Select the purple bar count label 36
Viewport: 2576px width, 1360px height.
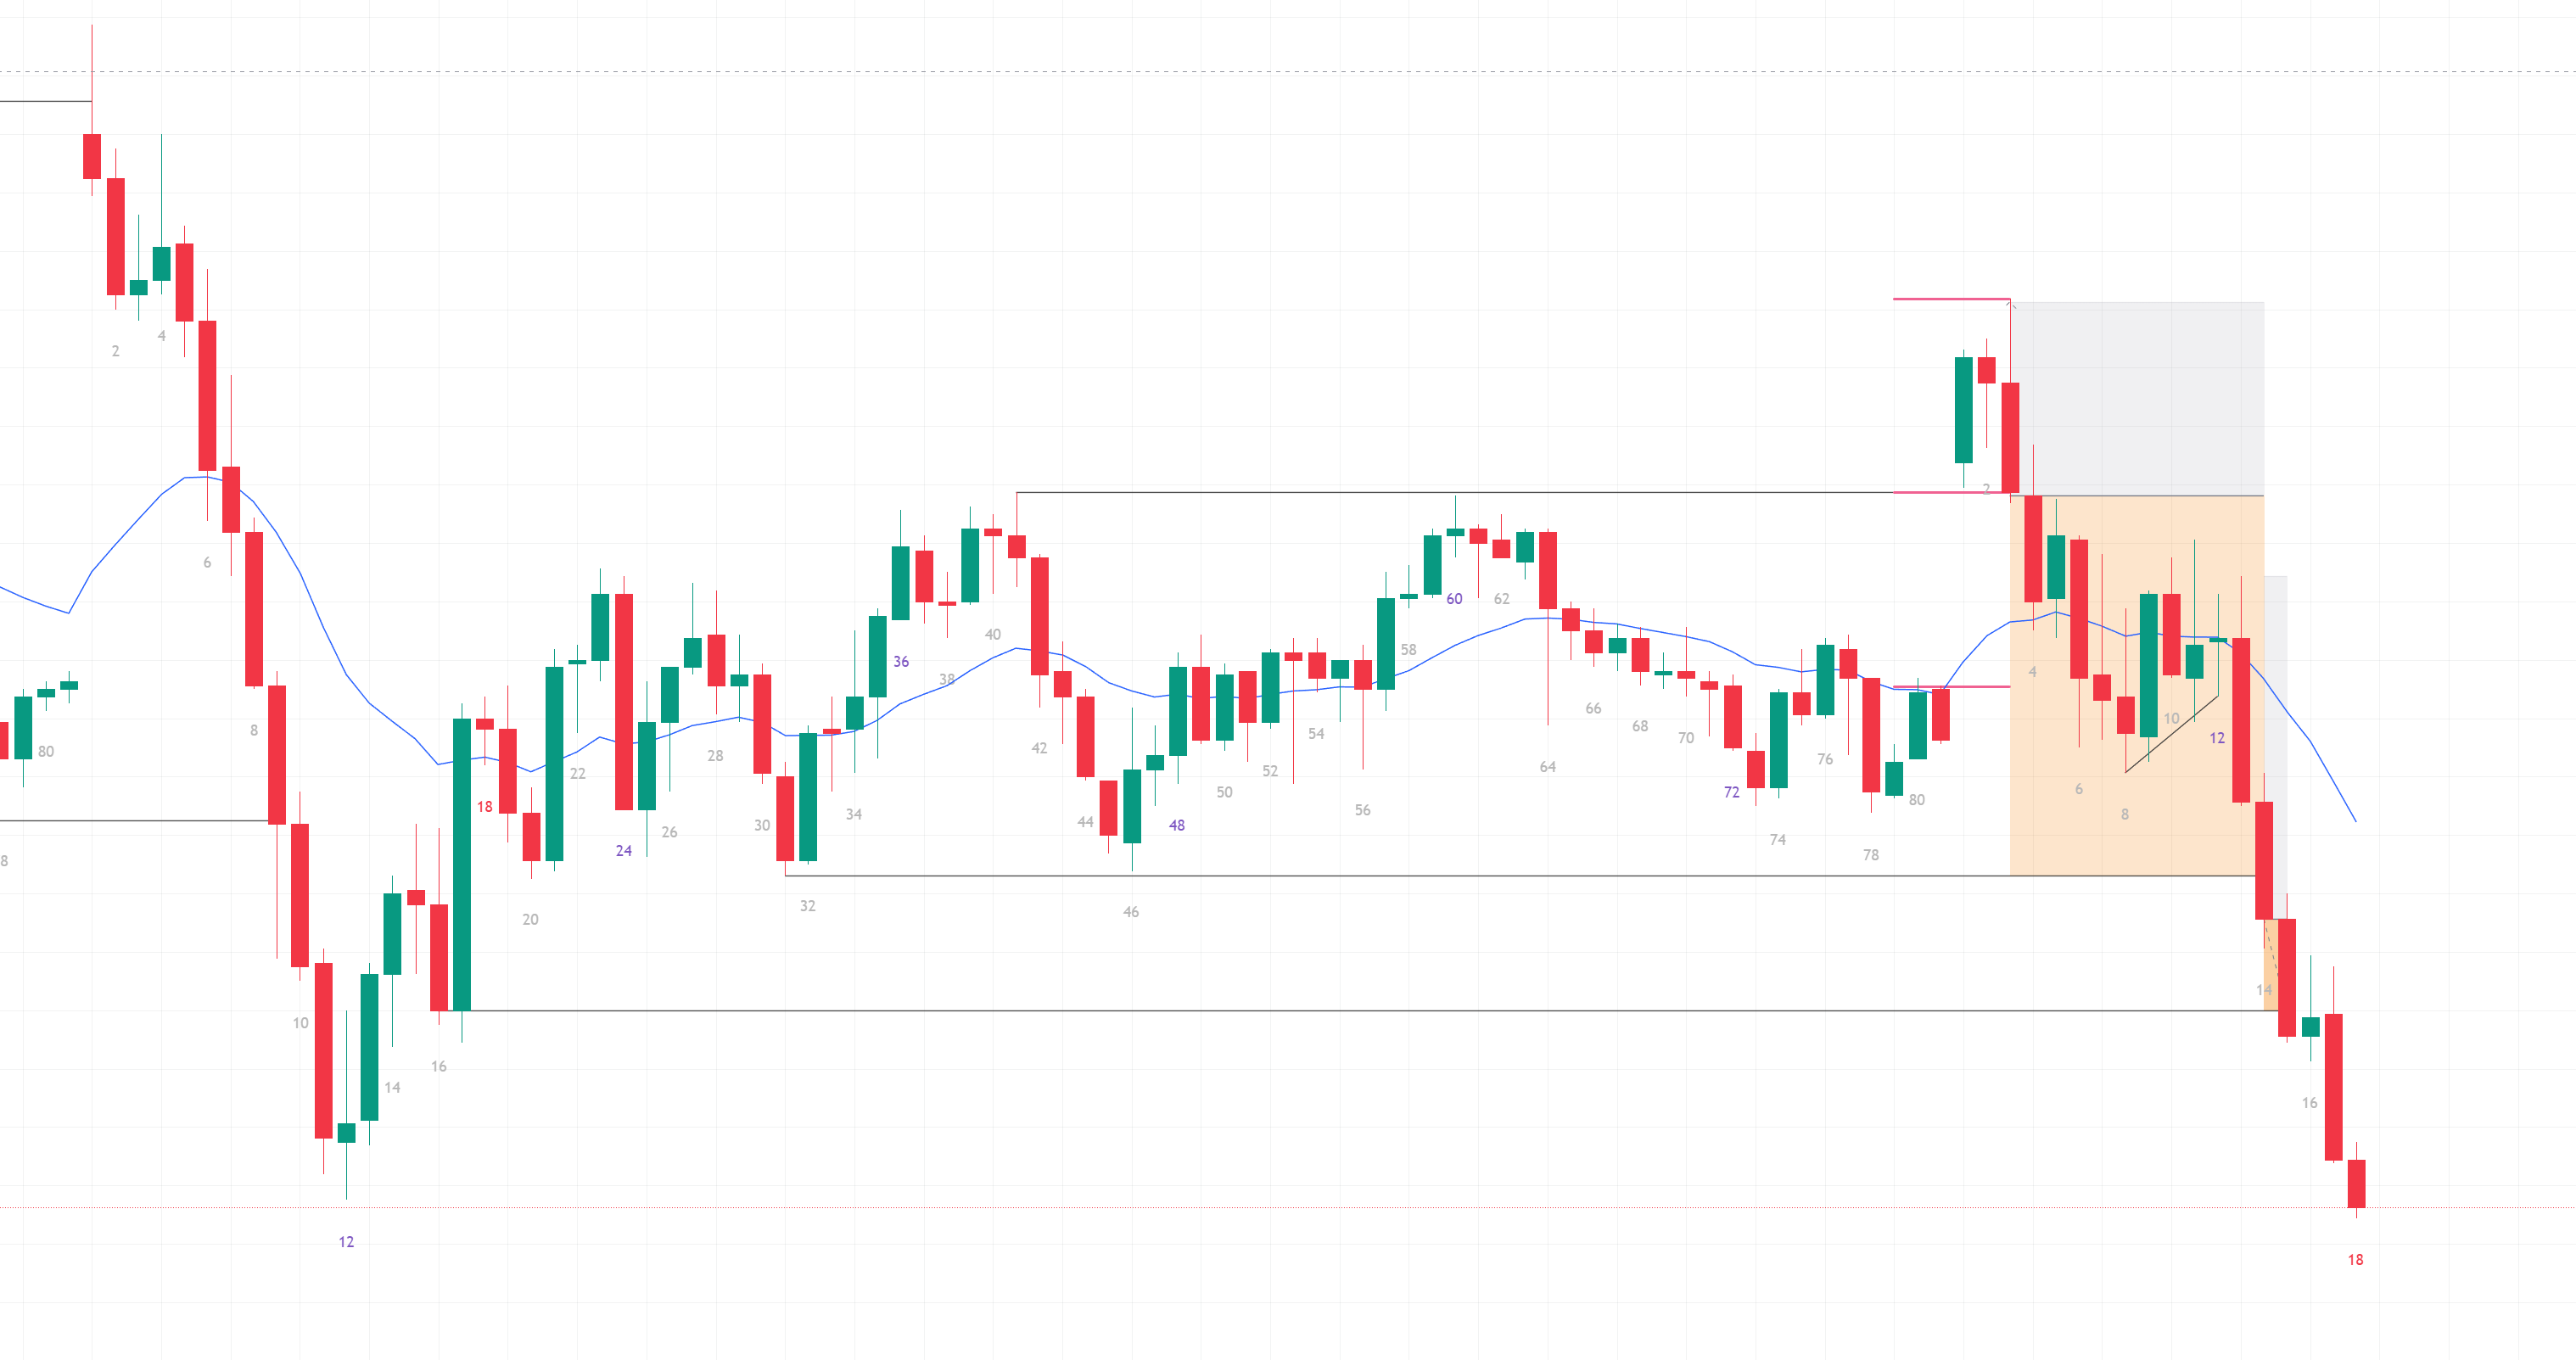tap(901, 662)
